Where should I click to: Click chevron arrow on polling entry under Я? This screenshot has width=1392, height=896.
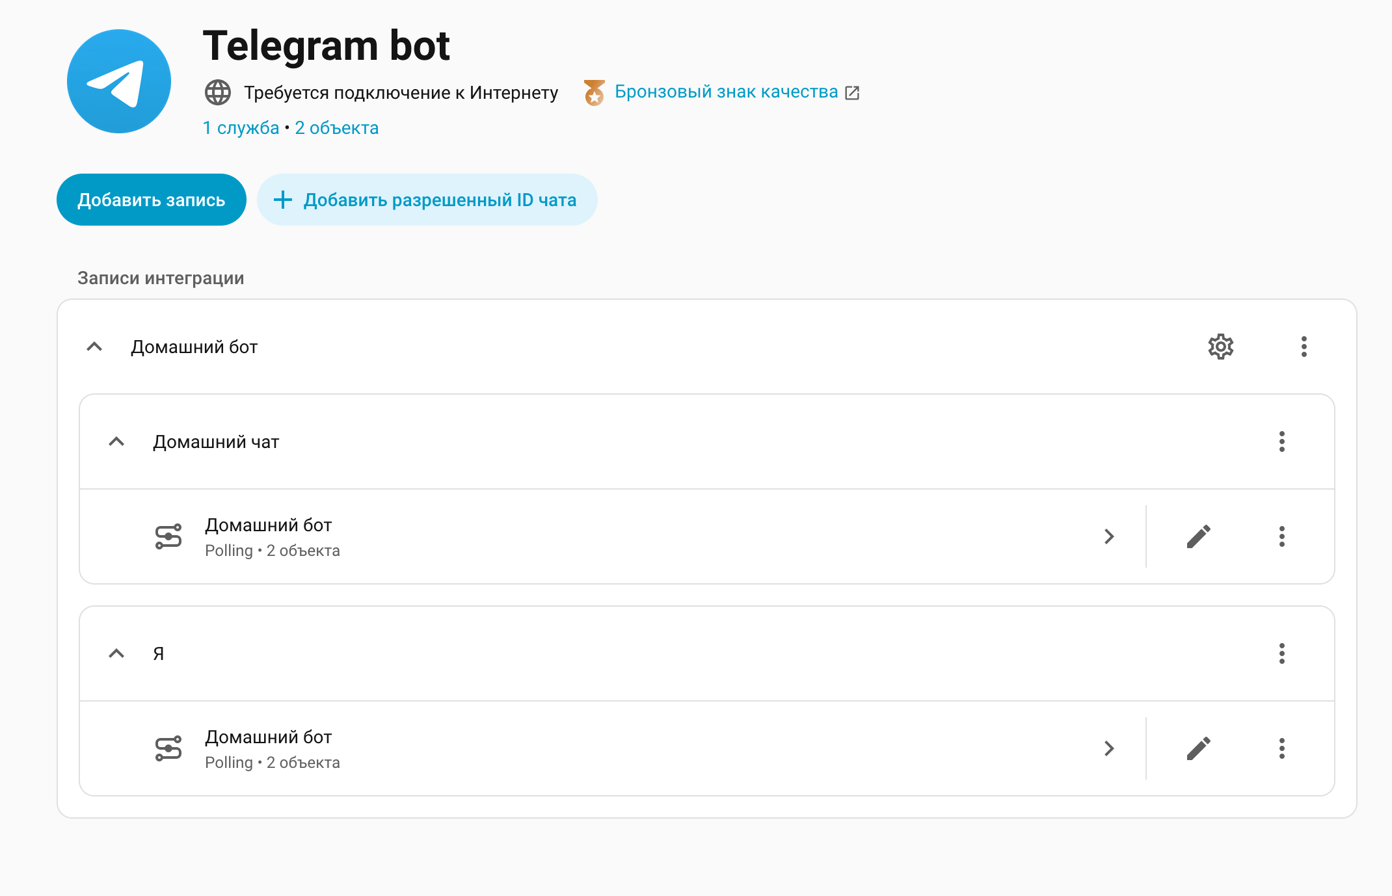pyautogui.click(x=1109, y=748)
